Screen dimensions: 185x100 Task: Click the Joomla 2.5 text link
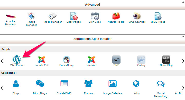42,65
